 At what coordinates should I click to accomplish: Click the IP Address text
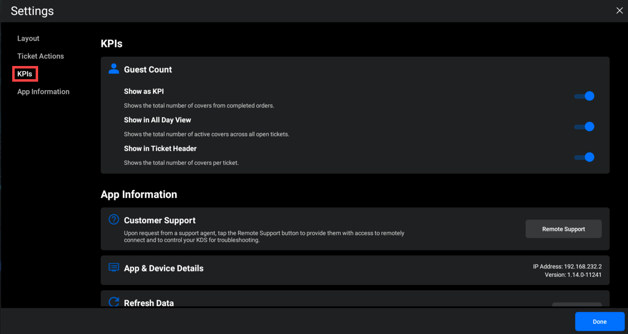567,267
